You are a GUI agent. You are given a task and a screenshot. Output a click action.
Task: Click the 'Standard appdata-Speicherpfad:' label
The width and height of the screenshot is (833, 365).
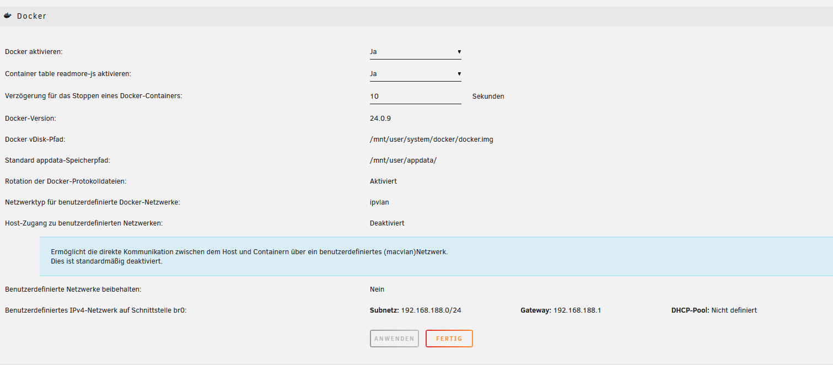[x=58, y=160]
